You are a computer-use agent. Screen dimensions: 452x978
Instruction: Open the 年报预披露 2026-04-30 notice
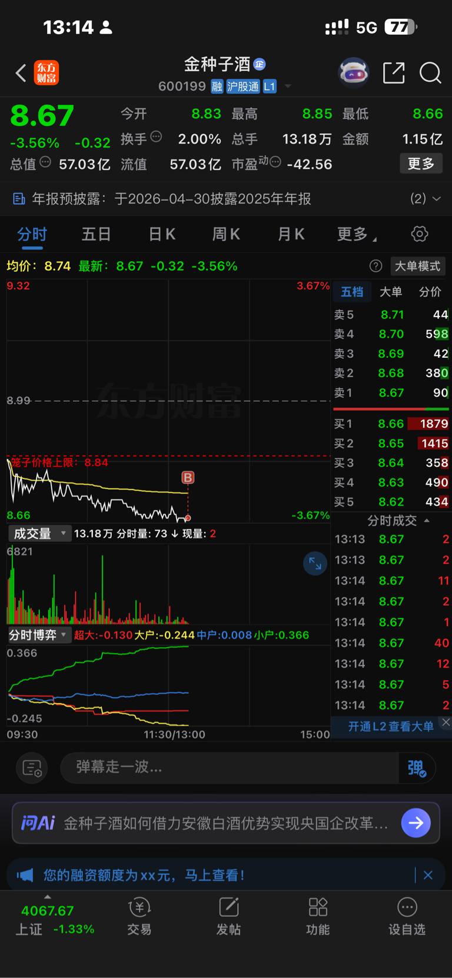tap(171, 199)
